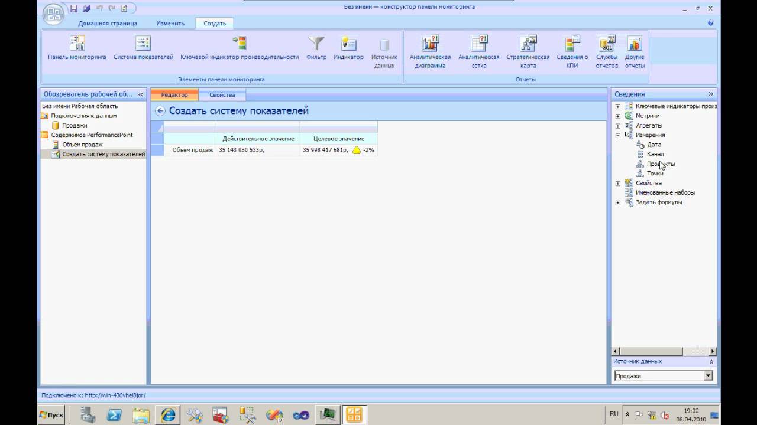Collapse the Сведения details pane
This screenshot has width=757, height=425.
[x=711, y=94]
